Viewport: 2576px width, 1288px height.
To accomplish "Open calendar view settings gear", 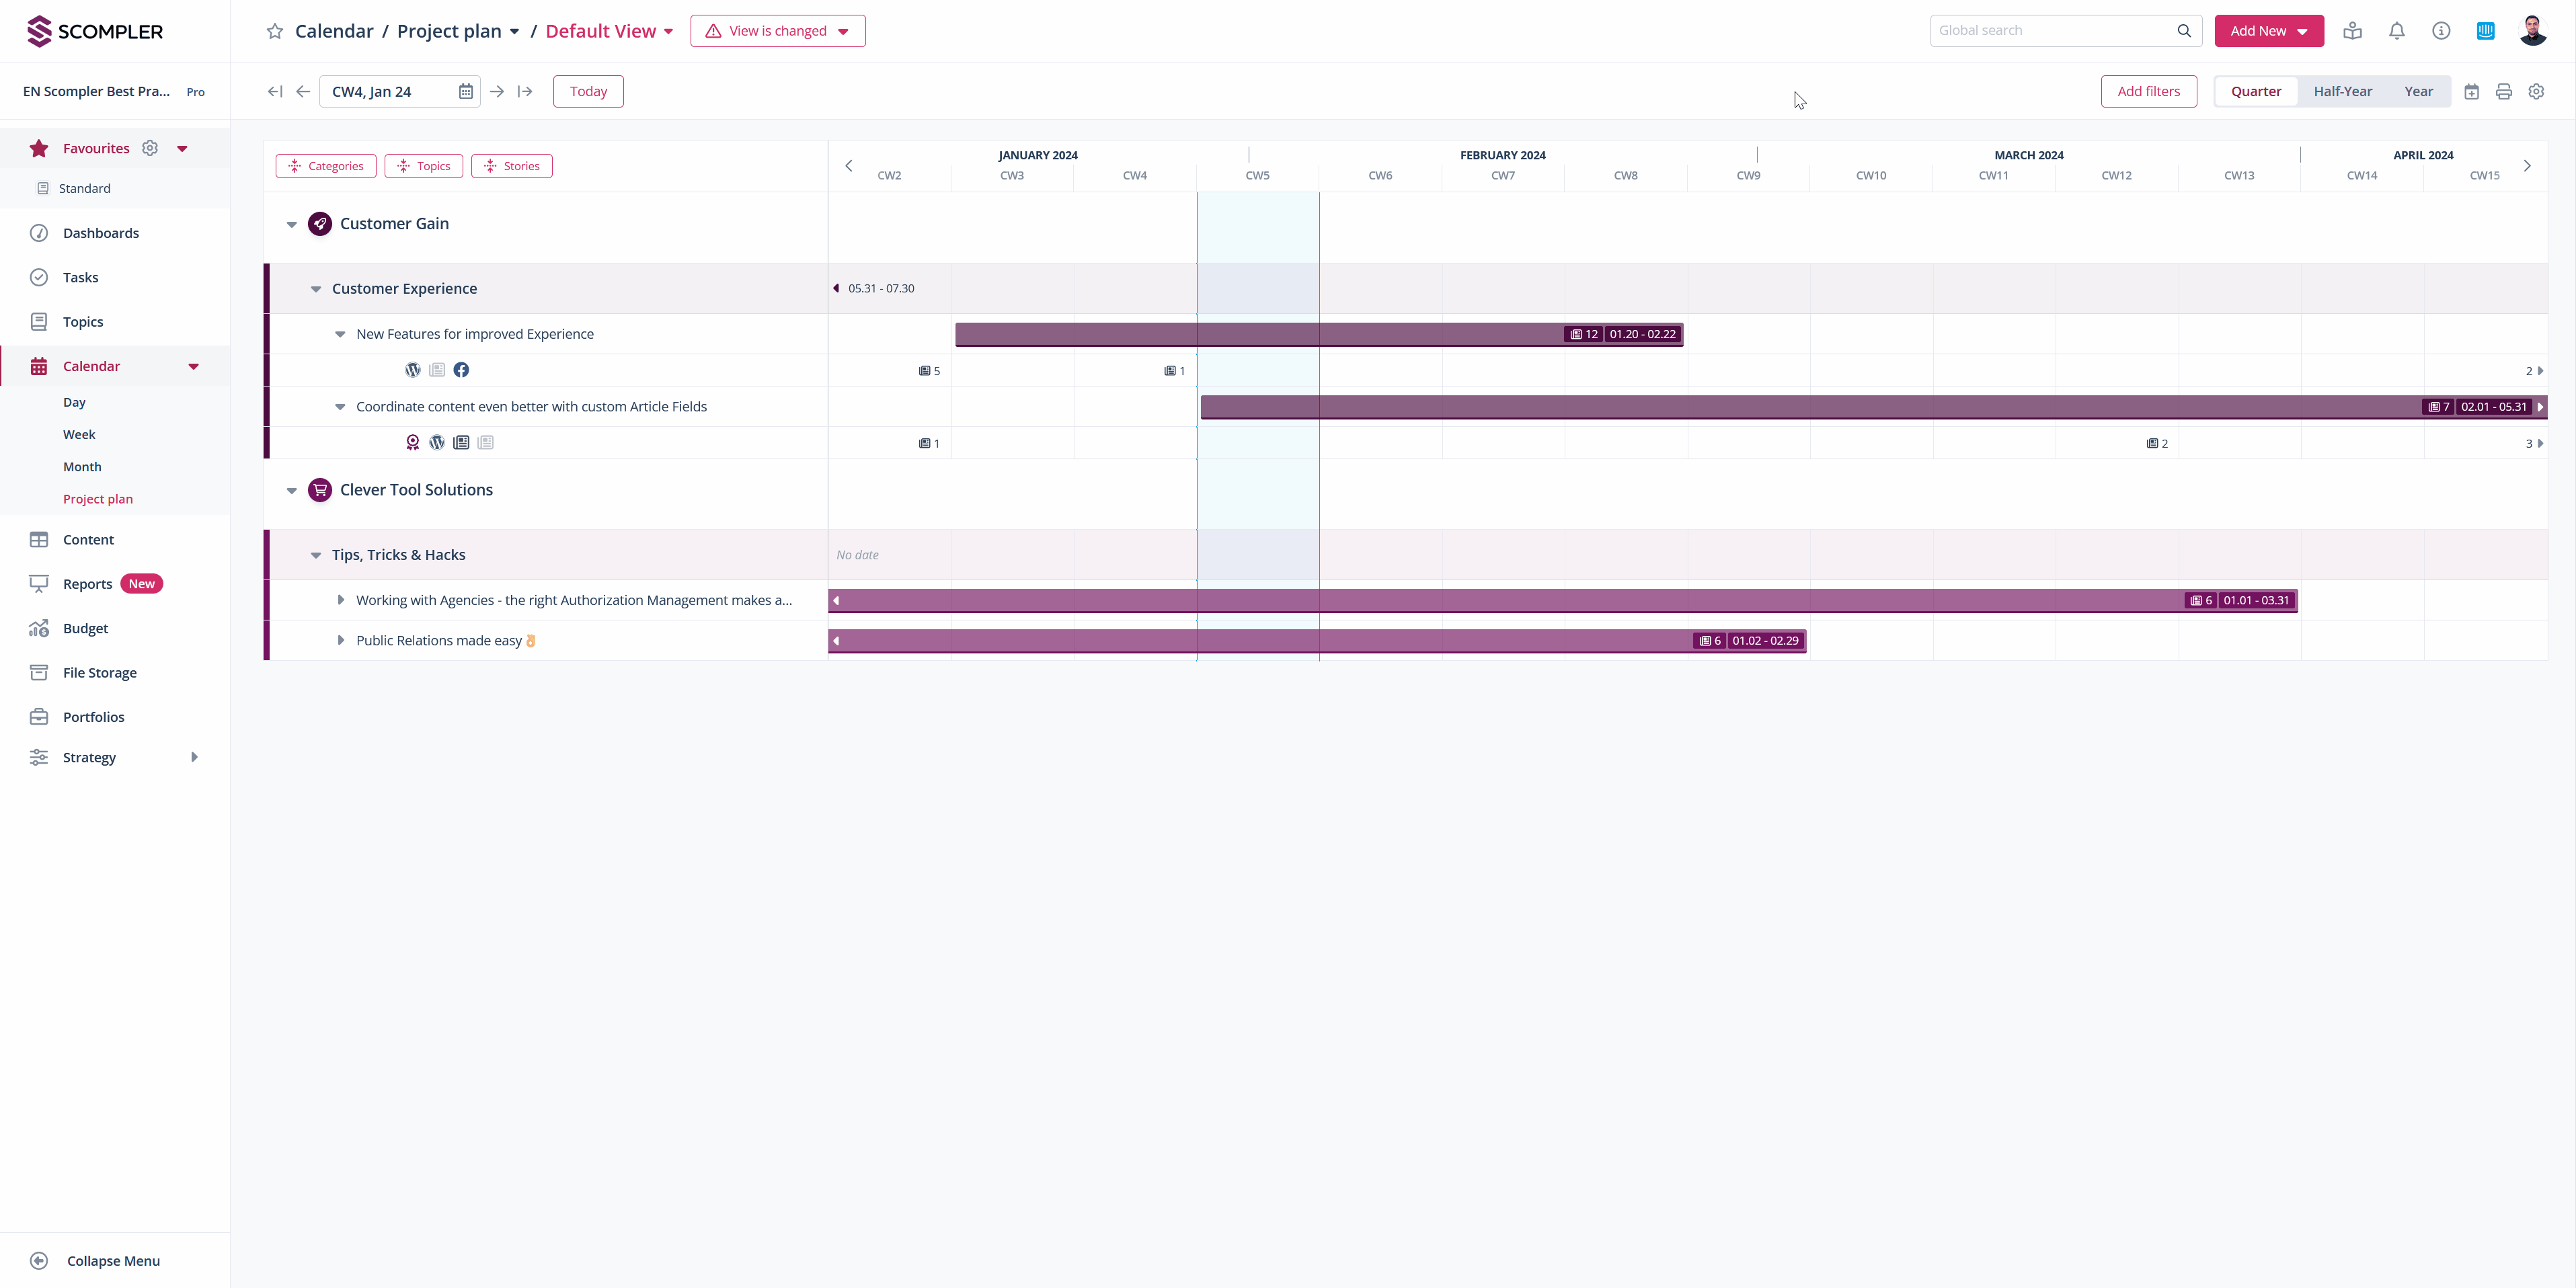I will (x=2537, y=91).
